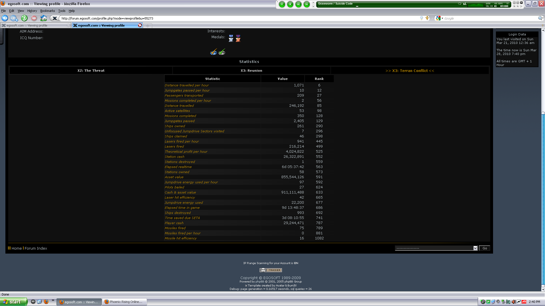
Task: Switch to X2: The Threat statistics
Action: click(91, 71)
